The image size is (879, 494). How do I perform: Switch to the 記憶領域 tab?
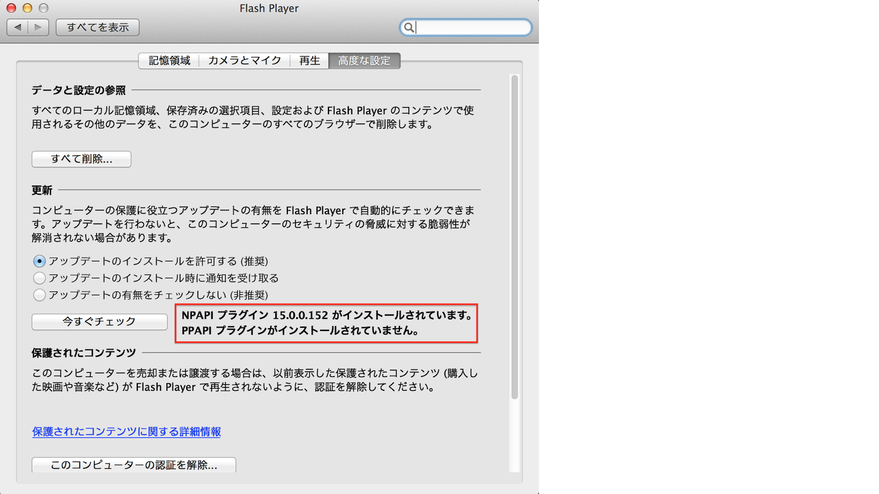[169, 60]
